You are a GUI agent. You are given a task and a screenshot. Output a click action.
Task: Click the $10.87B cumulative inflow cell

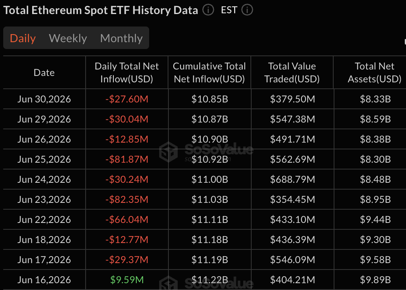[210, 119]
